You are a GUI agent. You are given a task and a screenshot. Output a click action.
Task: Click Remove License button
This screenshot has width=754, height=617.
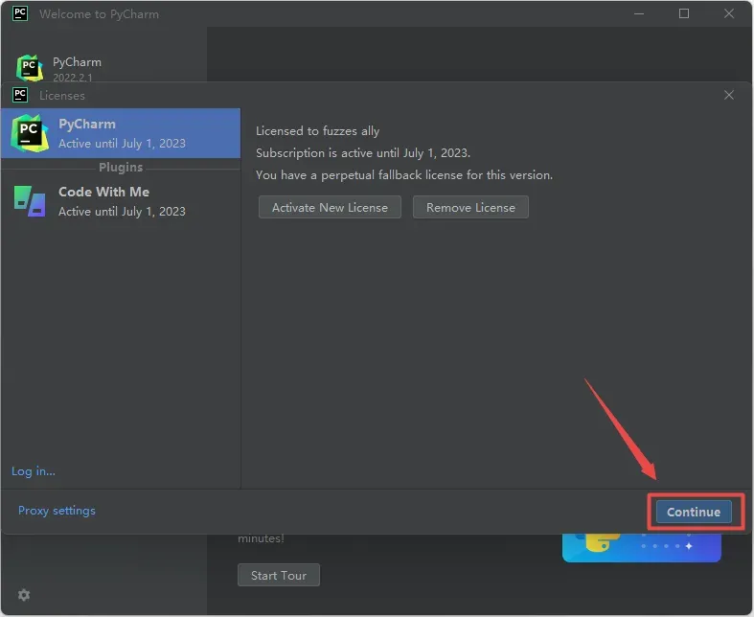pos(470,207)
